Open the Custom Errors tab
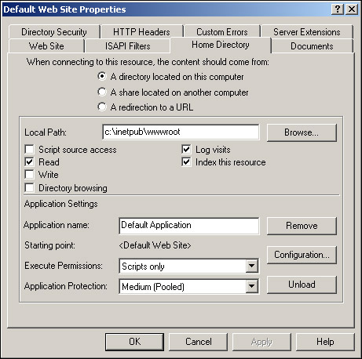The height and width of the screenshot is (359, 362). 222,32
